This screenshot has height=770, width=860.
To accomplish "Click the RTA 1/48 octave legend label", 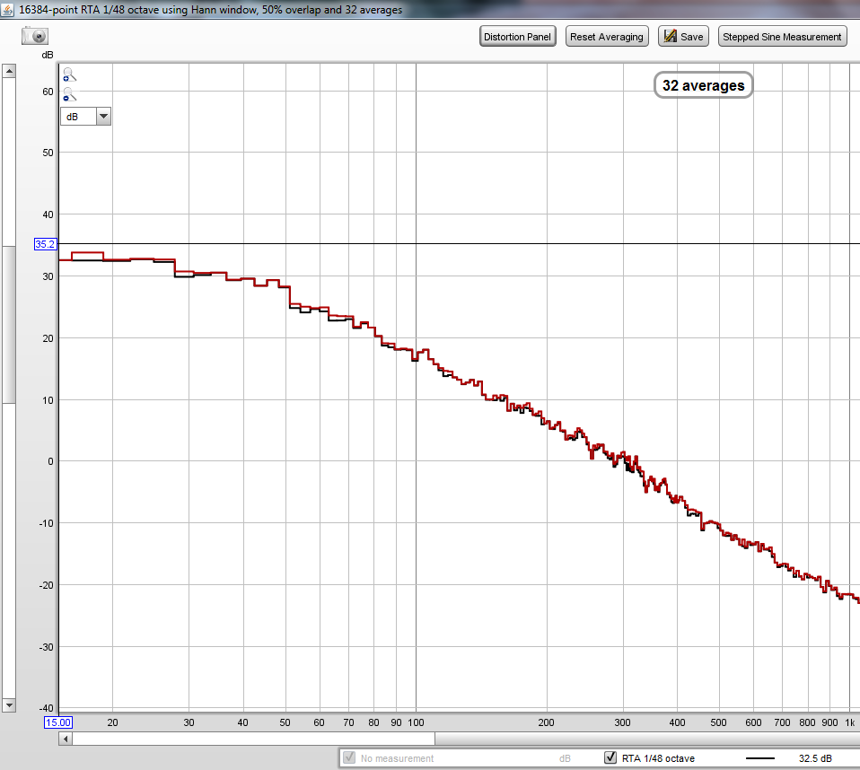I will 658,758.
